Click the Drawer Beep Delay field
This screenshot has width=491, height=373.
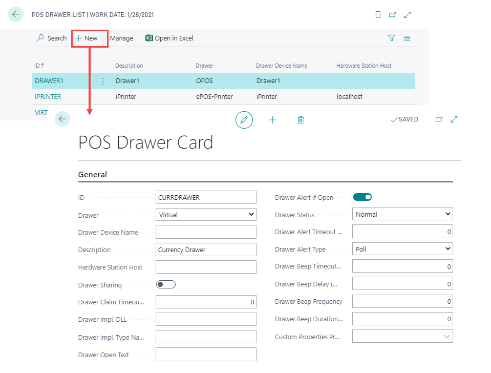[x=402, y=284]
